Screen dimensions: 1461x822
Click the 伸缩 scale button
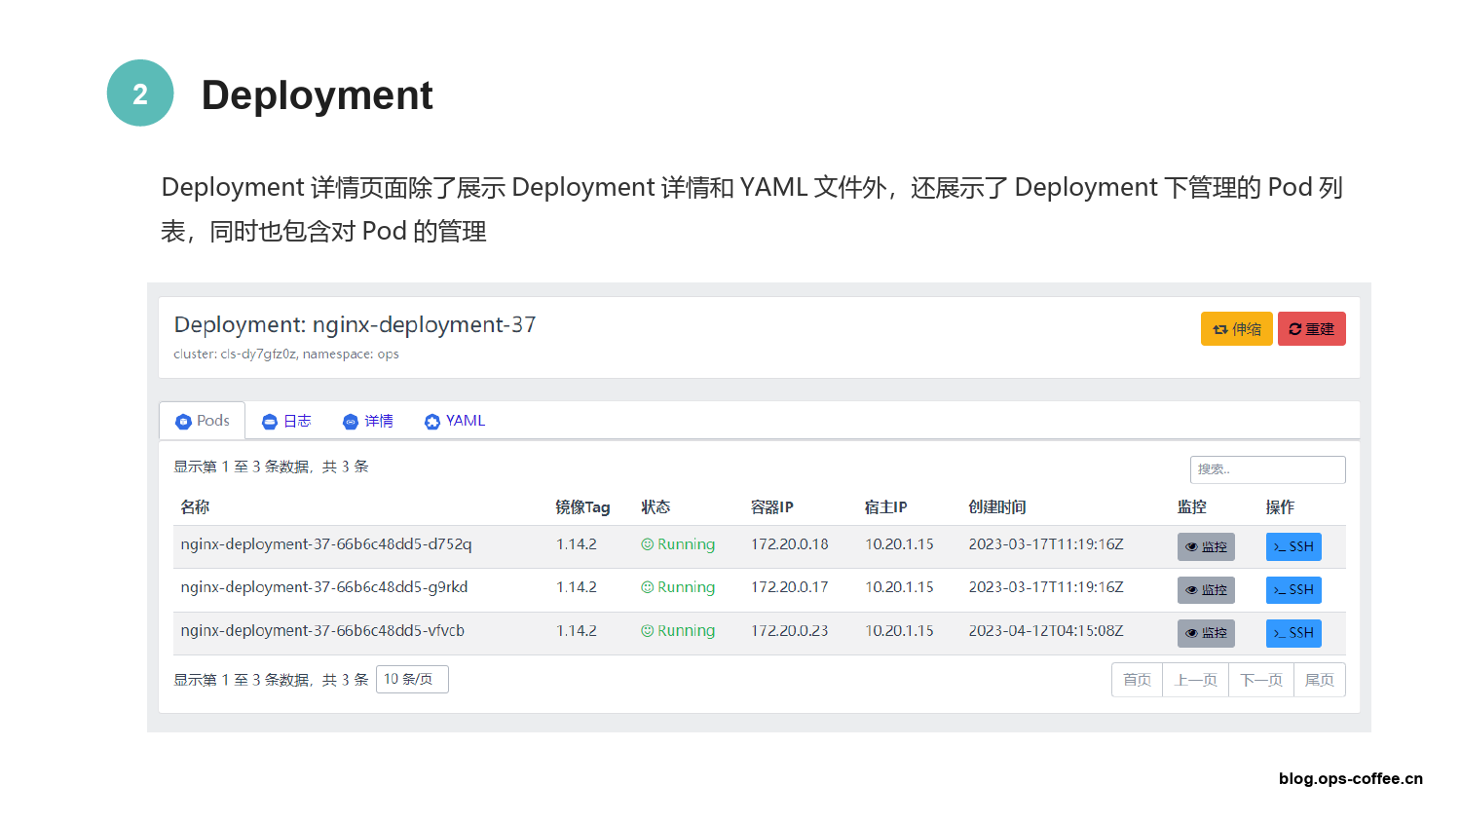[1236, 329]
